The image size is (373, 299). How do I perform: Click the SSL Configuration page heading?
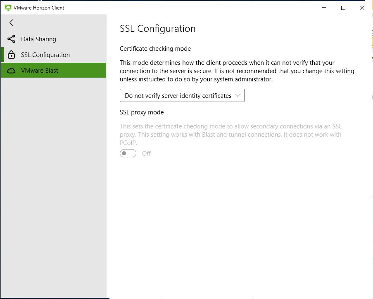tap(157, 28)
